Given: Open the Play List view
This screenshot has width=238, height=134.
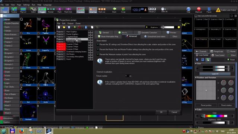Looking at the screenshot, I should (23, 10).
